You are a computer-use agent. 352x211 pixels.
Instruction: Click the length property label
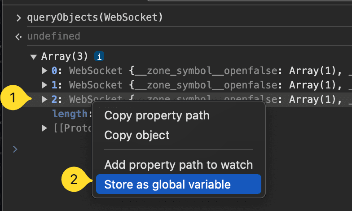[69, 114]
